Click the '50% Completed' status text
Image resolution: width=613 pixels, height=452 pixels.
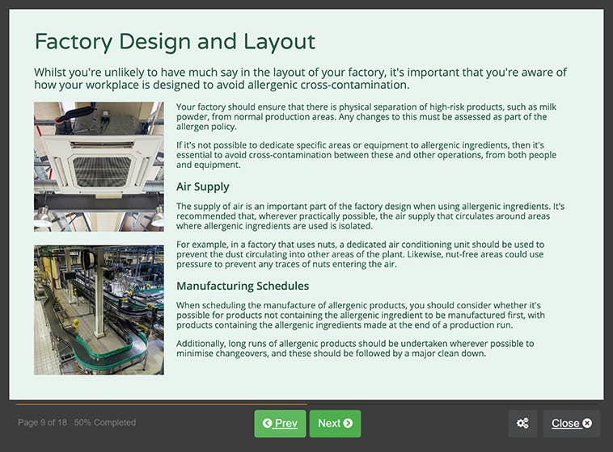[105, 423]
